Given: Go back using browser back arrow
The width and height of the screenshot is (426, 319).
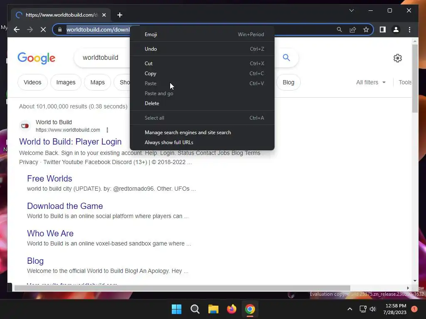Looking at the screenshot, I should [17, 29].
